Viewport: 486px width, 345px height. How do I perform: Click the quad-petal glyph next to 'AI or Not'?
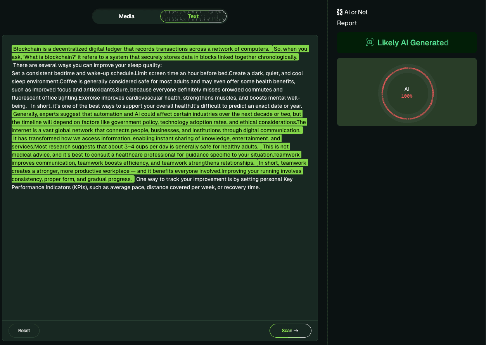tap(340, 12)
